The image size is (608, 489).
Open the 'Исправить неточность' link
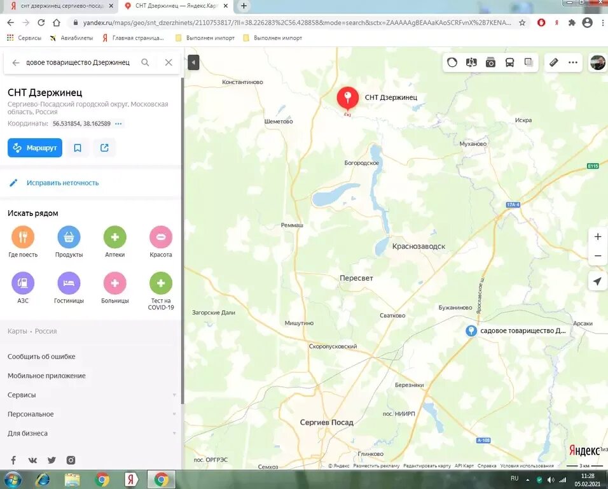point(62,182)
